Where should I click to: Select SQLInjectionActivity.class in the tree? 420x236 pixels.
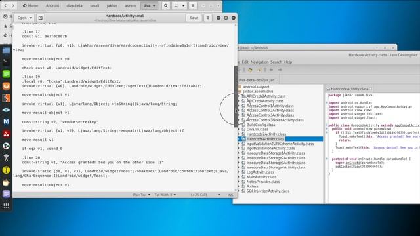268,191
